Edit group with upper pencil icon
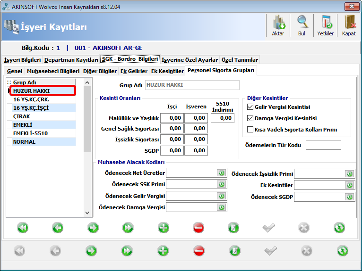 (233, 228)
